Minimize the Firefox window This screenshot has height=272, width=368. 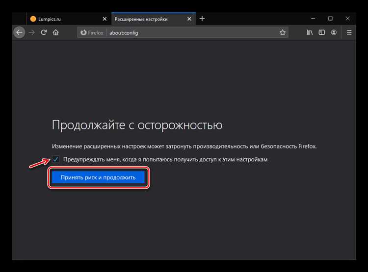coord(313,18)
